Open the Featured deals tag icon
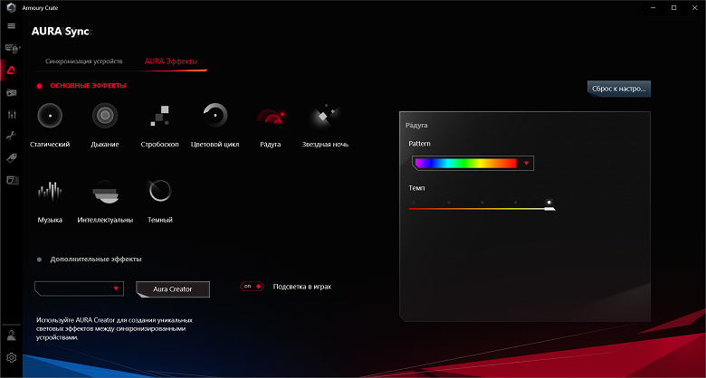Viewport: 706px width, 378px height. [x=12, y=158]
